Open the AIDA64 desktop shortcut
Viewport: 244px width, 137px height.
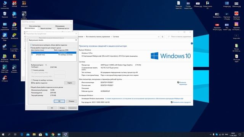[x=14, y=4]
